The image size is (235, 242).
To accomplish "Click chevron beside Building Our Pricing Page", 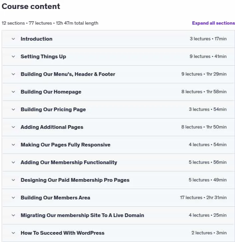I will point(13,110).
